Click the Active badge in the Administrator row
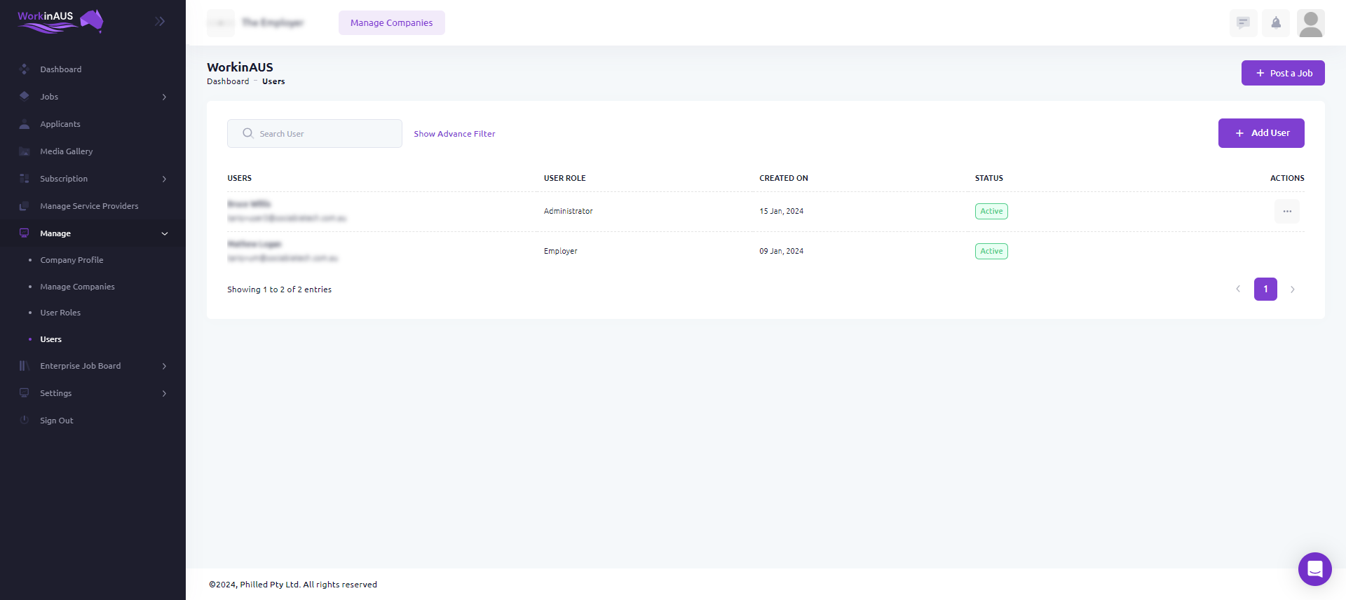Image resolution: width=1346 pixels, height=600 pixels. pos(991,211)
